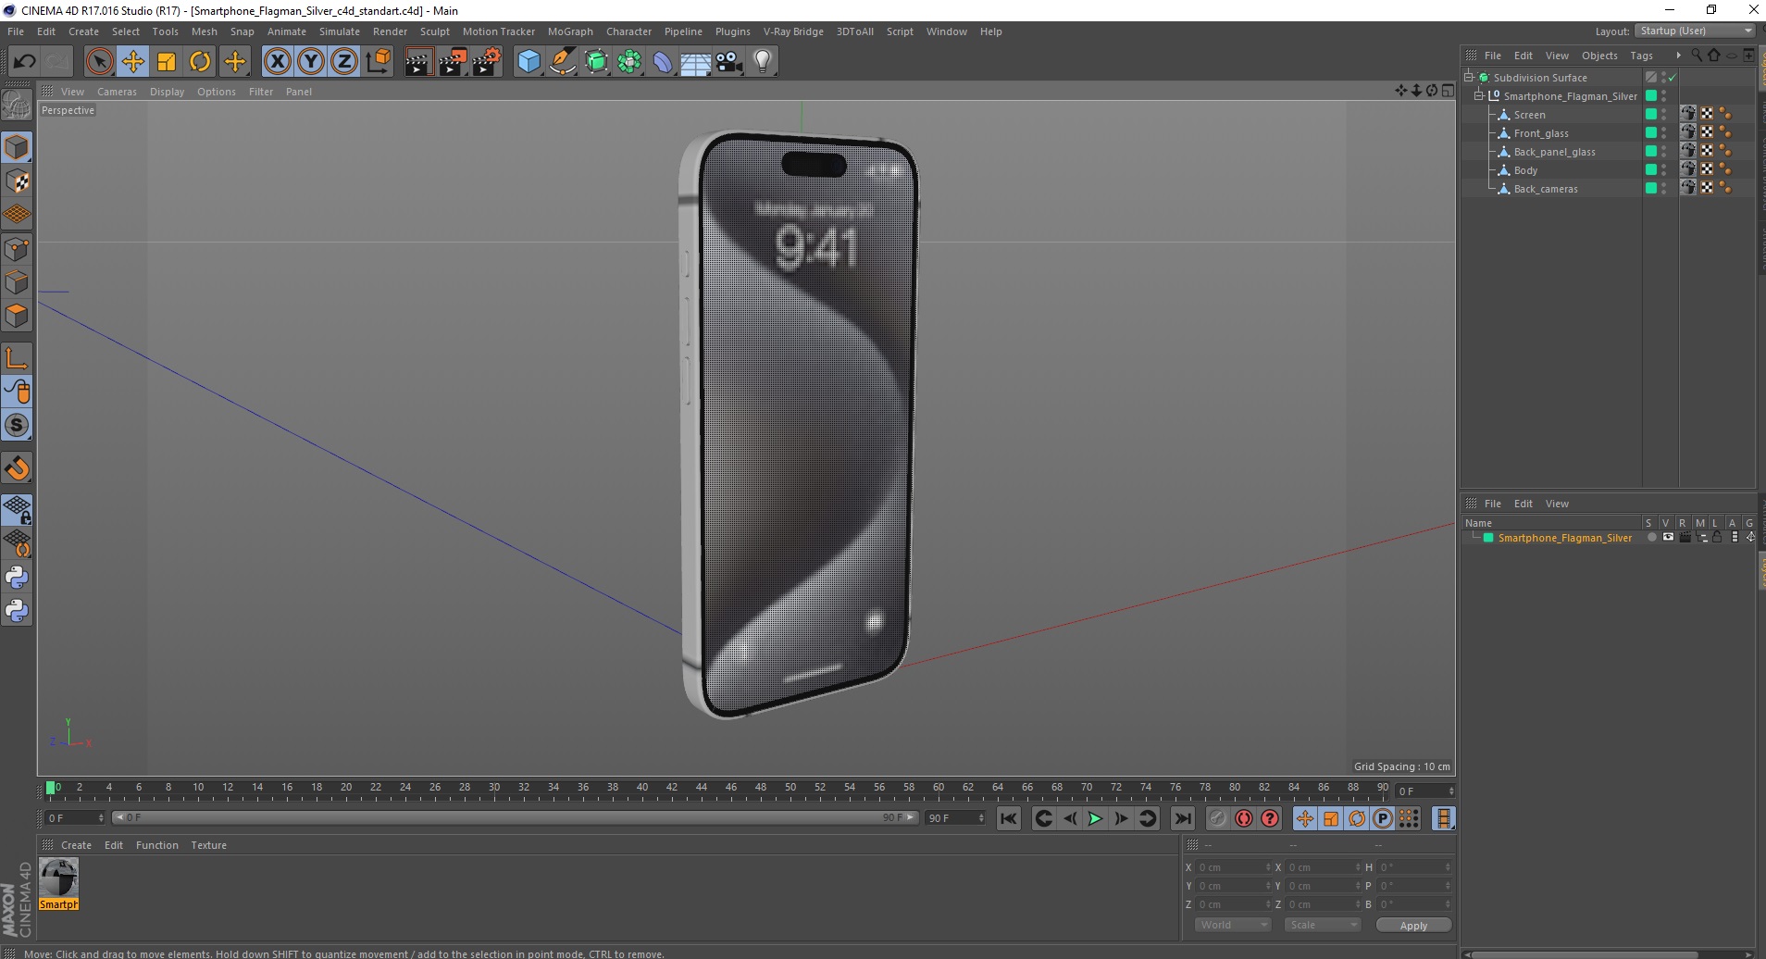Open the Deformer objects icon
The image size is (1766, 959).
663,62
